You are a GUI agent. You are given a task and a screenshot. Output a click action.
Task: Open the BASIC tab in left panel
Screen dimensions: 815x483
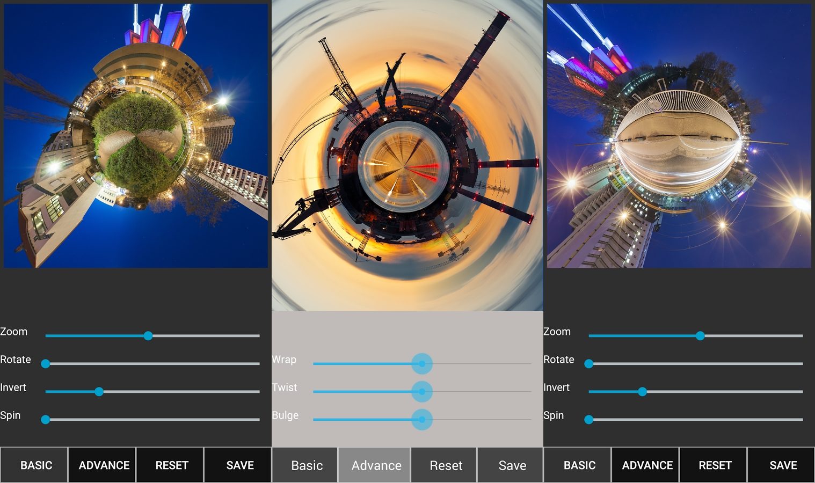pos(34,465)
